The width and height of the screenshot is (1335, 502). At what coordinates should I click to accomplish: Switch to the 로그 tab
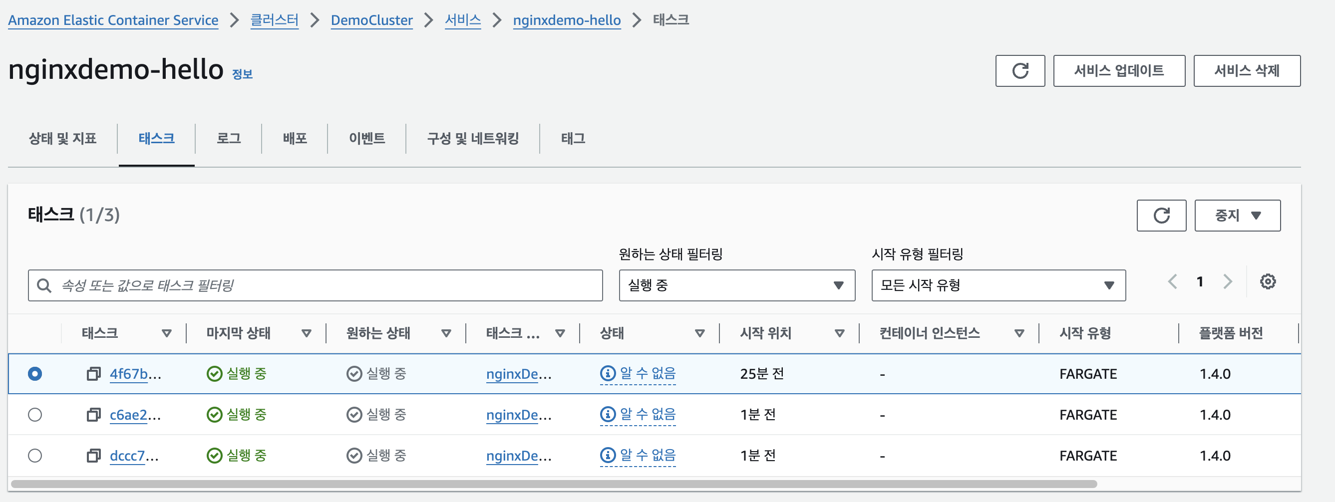(229, 138)
